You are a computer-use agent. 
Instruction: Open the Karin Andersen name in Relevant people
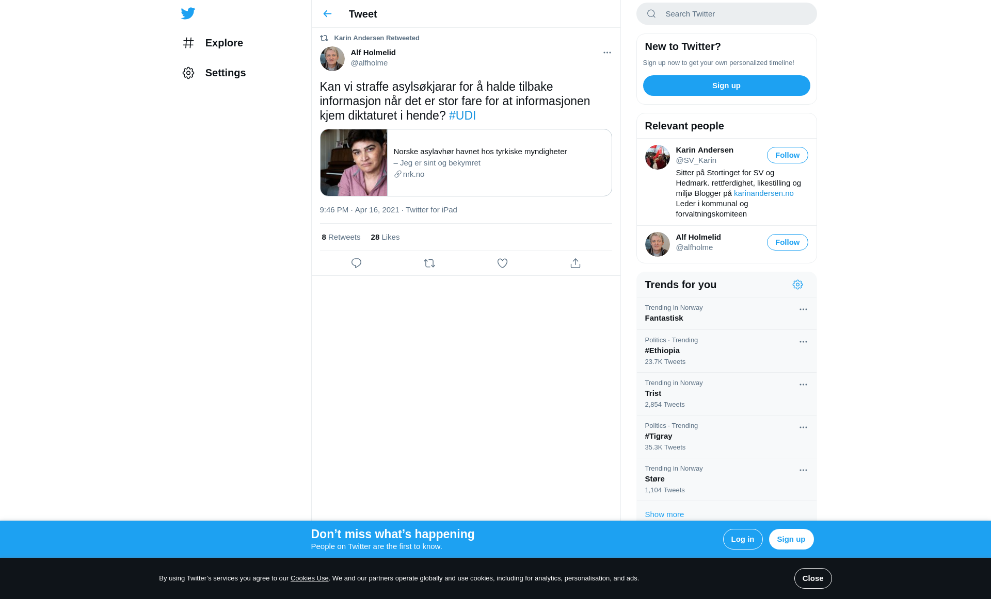pos(705,150)
